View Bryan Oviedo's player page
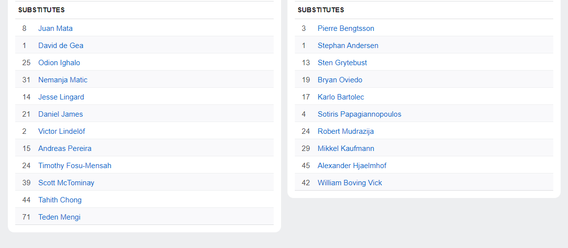 pos(340,80)
